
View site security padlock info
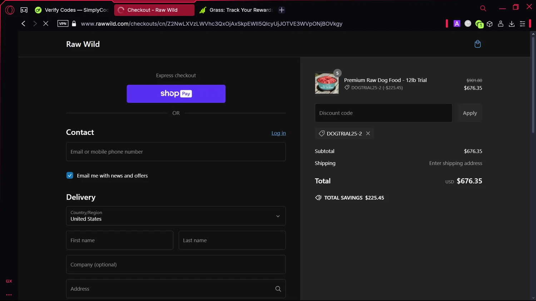click(x=74, y=24)
